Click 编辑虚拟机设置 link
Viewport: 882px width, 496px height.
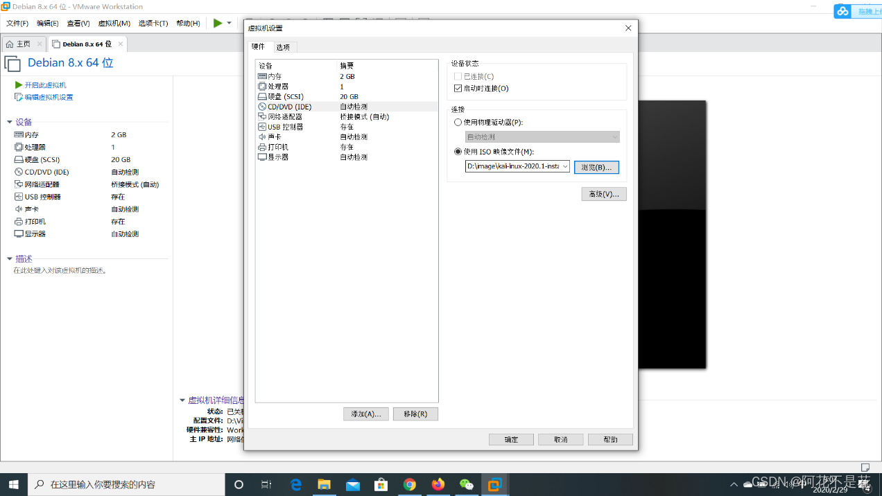point(49,97)
